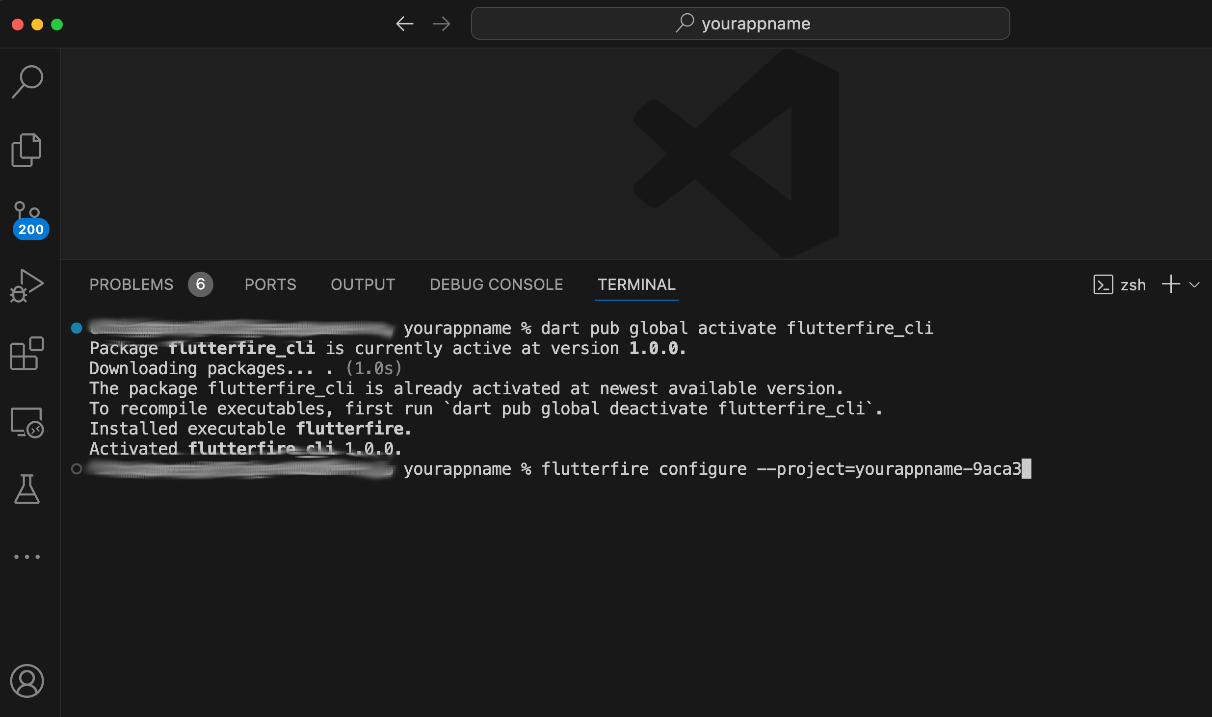Create a new terminal with plus

tap(1171, 284)
